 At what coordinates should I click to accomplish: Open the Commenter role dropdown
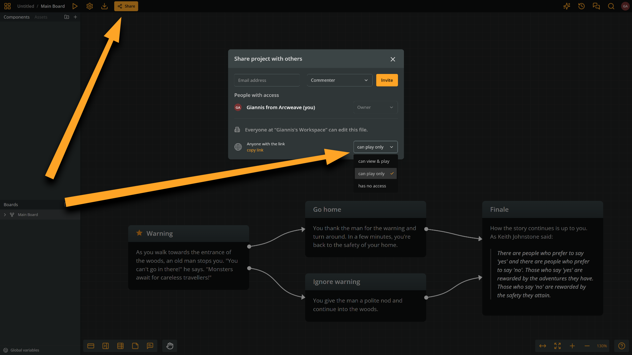click(x=339, y=80)
